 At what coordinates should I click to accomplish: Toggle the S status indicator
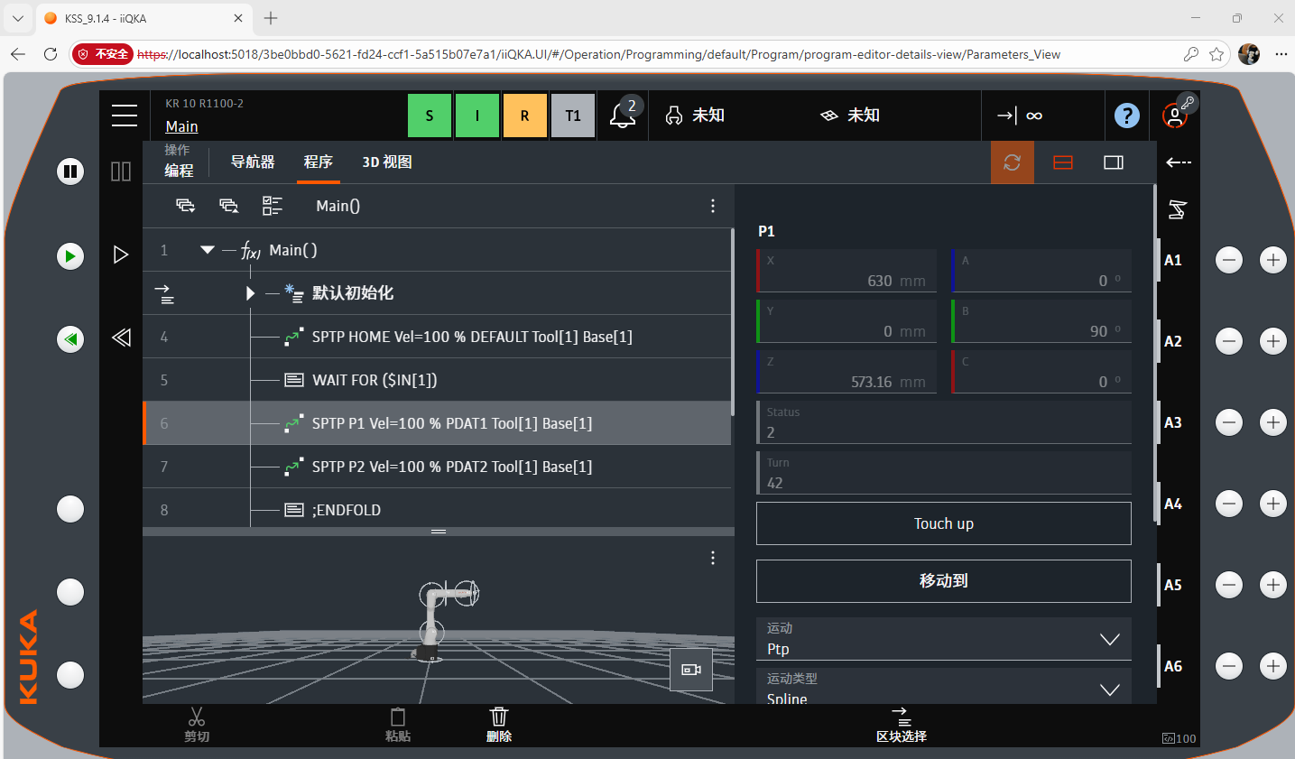coord(430,116)
